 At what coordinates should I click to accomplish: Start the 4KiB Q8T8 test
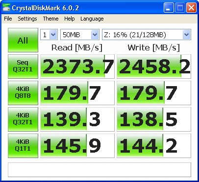tap(23, 93)
